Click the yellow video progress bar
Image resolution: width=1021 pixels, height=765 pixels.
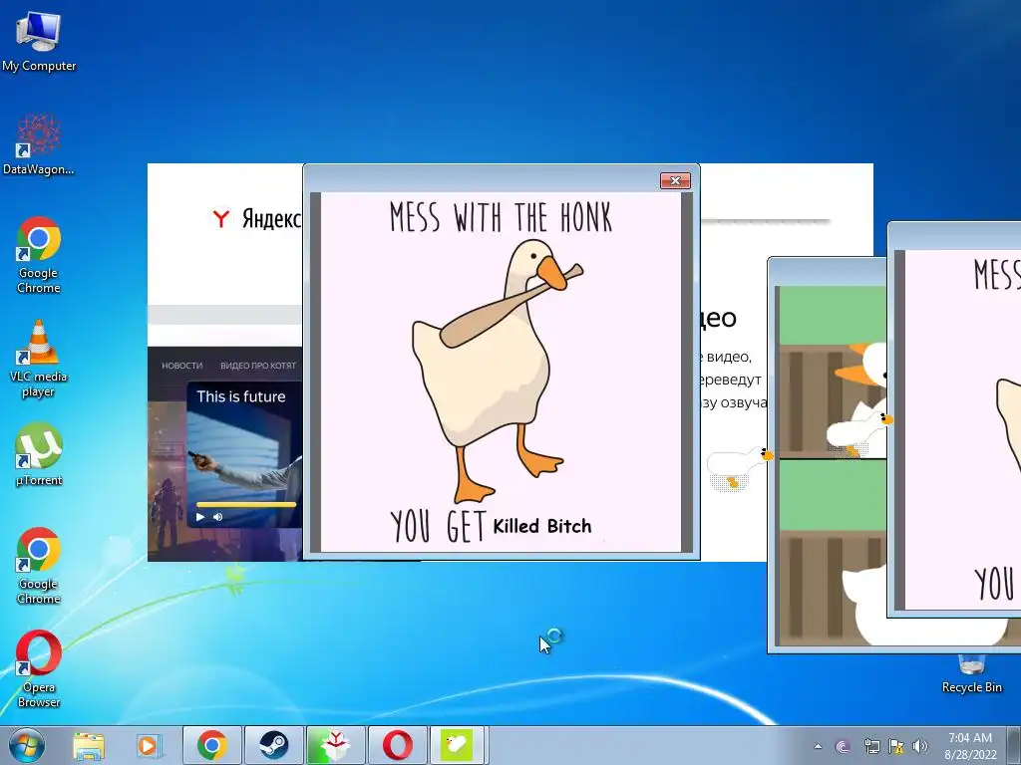(246, 504)
